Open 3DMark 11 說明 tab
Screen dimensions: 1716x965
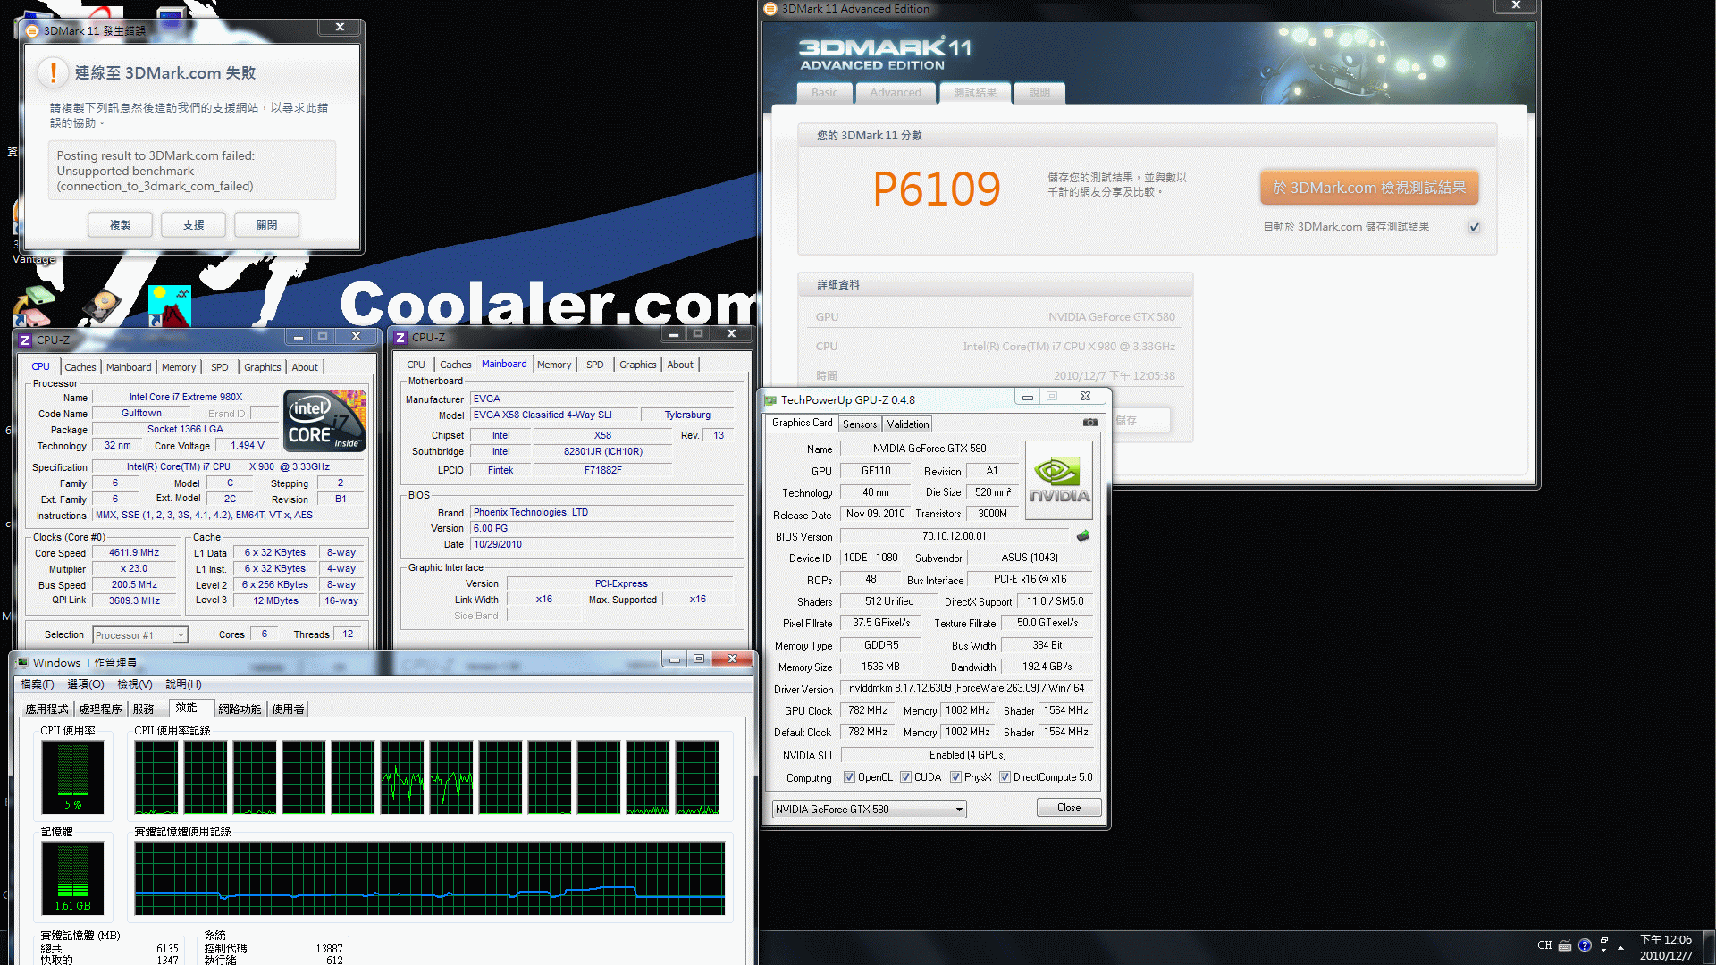click(x=1039, y=93)
